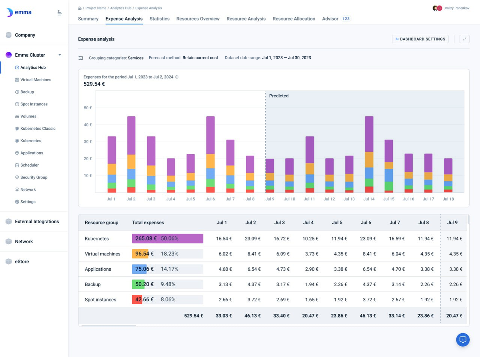480x357 pixels.
Task: Click the Jul 6 chart bar
Action: click(x=211, y=154)
